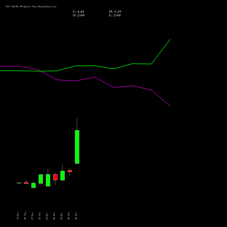Click the close value C: 4.48

point(79,12)
